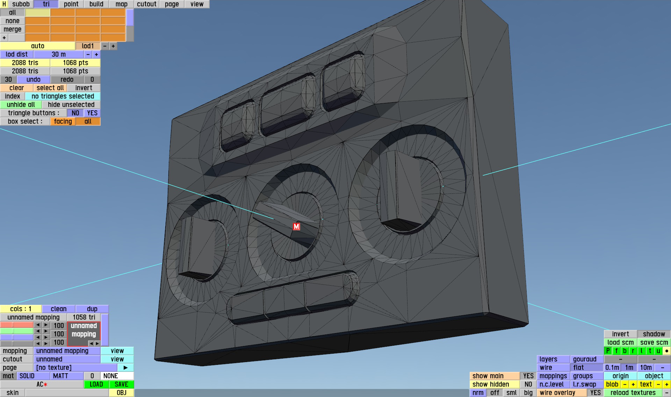Toggle wire overlay YES button
The width and height of the screenshot is (671, 397).
click(595, 393)
